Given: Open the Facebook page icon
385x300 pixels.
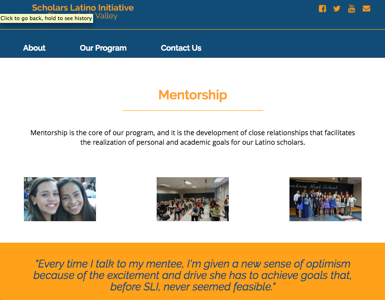Looking at the screenshot, I should 322,9.
